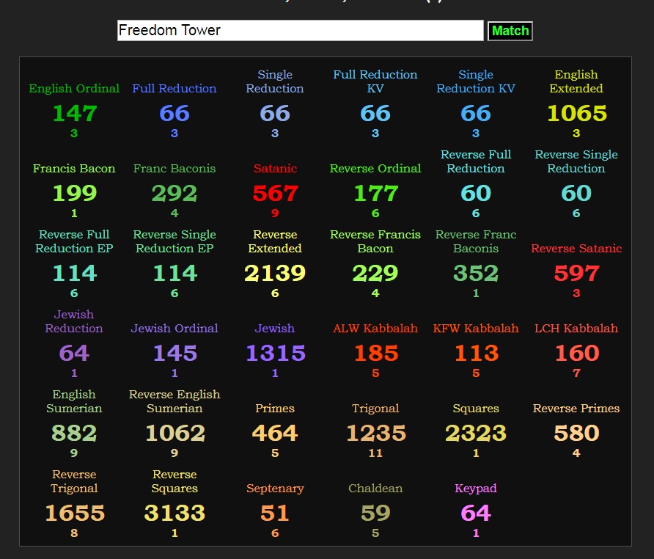The image size is (654, 559).
Task: Click the KFW Kabbalah value 113
Action: pos(477,353)
